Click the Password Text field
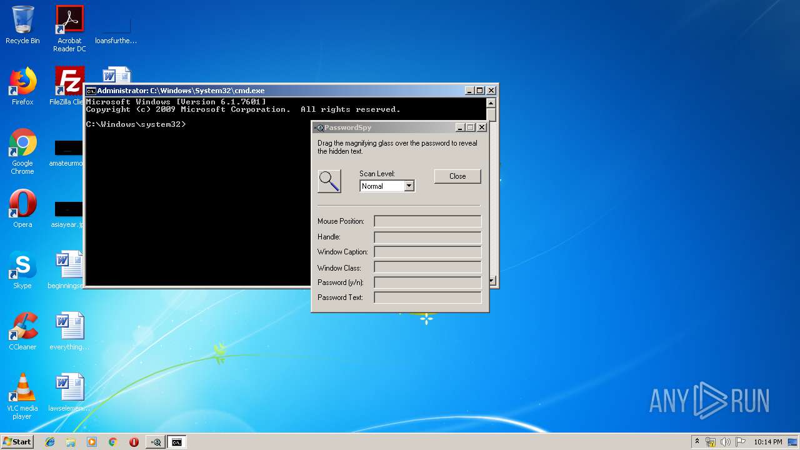The image size is (800, 450). pyautogui.click(x=427, y=297)
